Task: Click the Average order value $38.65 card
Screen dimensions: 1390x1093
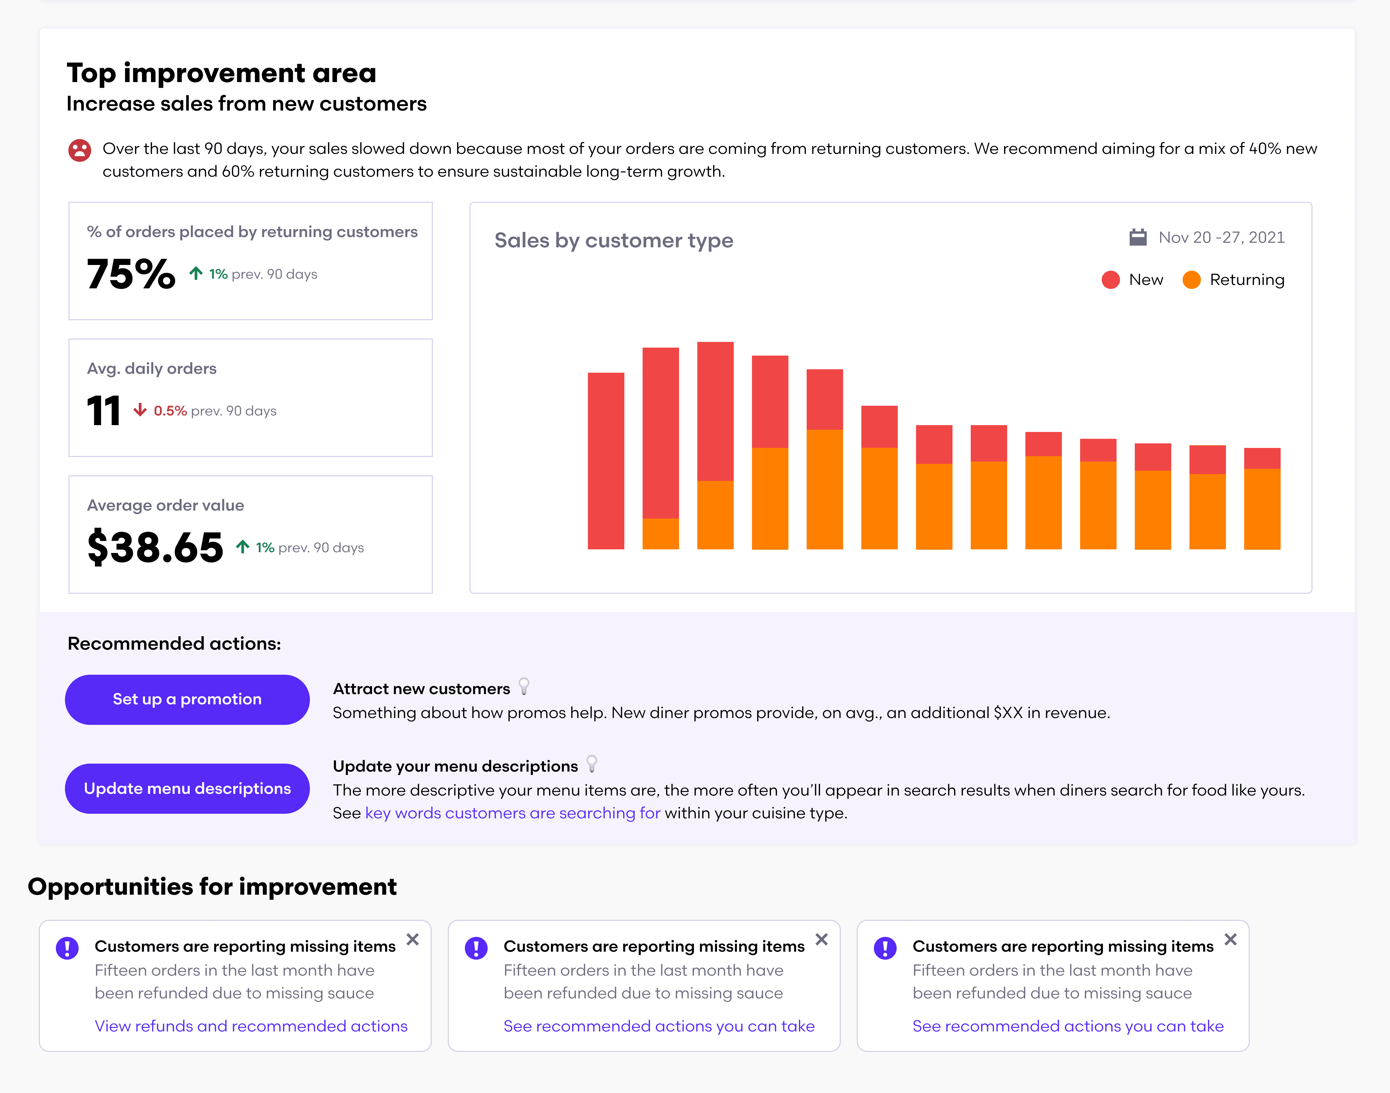Action: coord(251,534)
